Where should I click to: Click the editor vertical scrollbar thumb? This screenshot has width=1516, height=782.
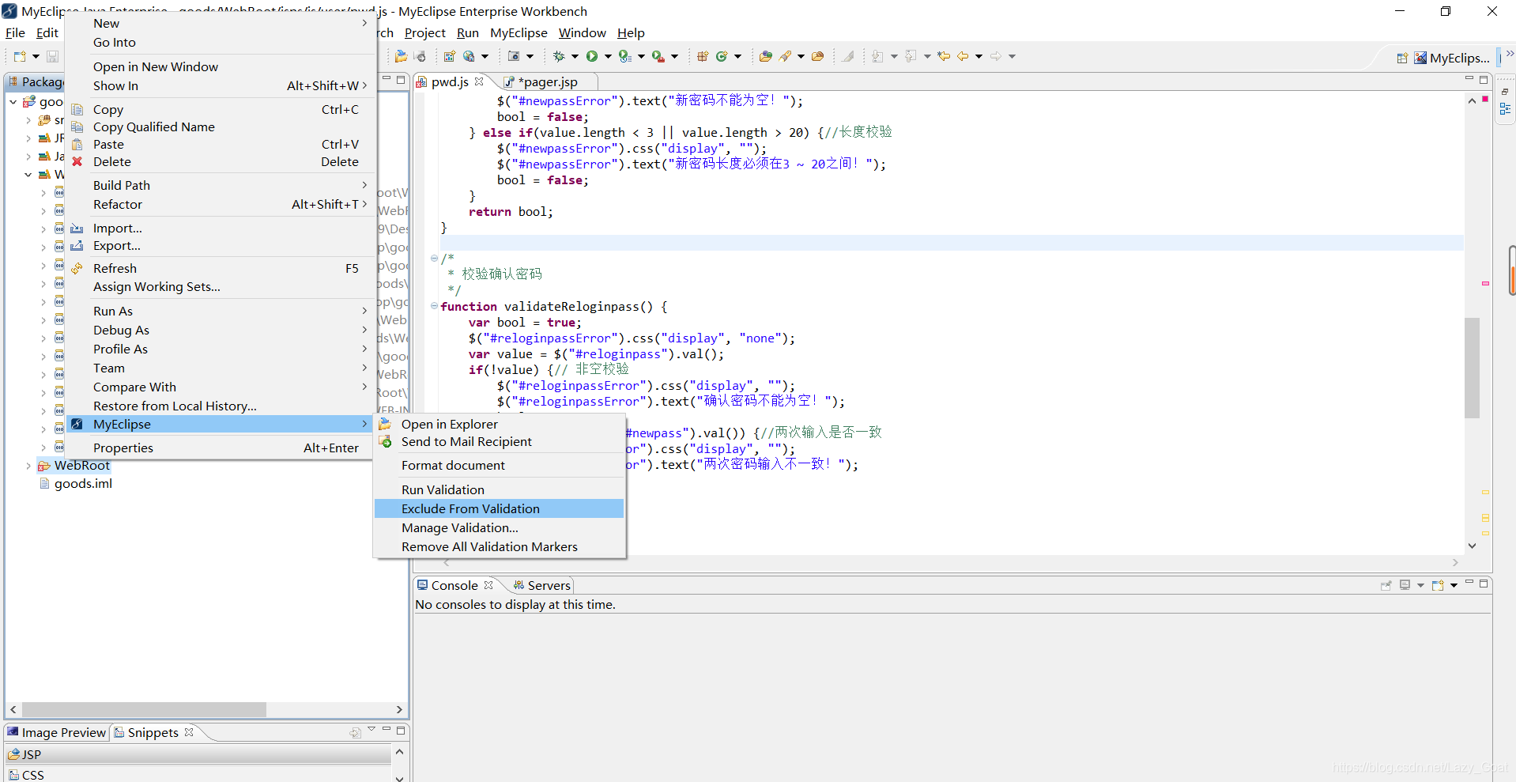pos(1472,368)
